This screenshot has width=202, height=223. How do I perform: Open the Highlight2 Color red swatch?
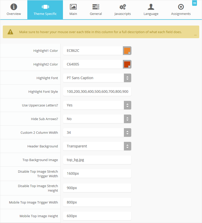coord(127,64)
